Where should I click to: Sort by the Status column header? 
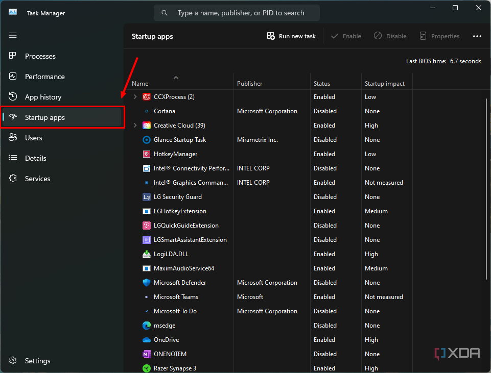pyautogui.click(x=322, y=84)
